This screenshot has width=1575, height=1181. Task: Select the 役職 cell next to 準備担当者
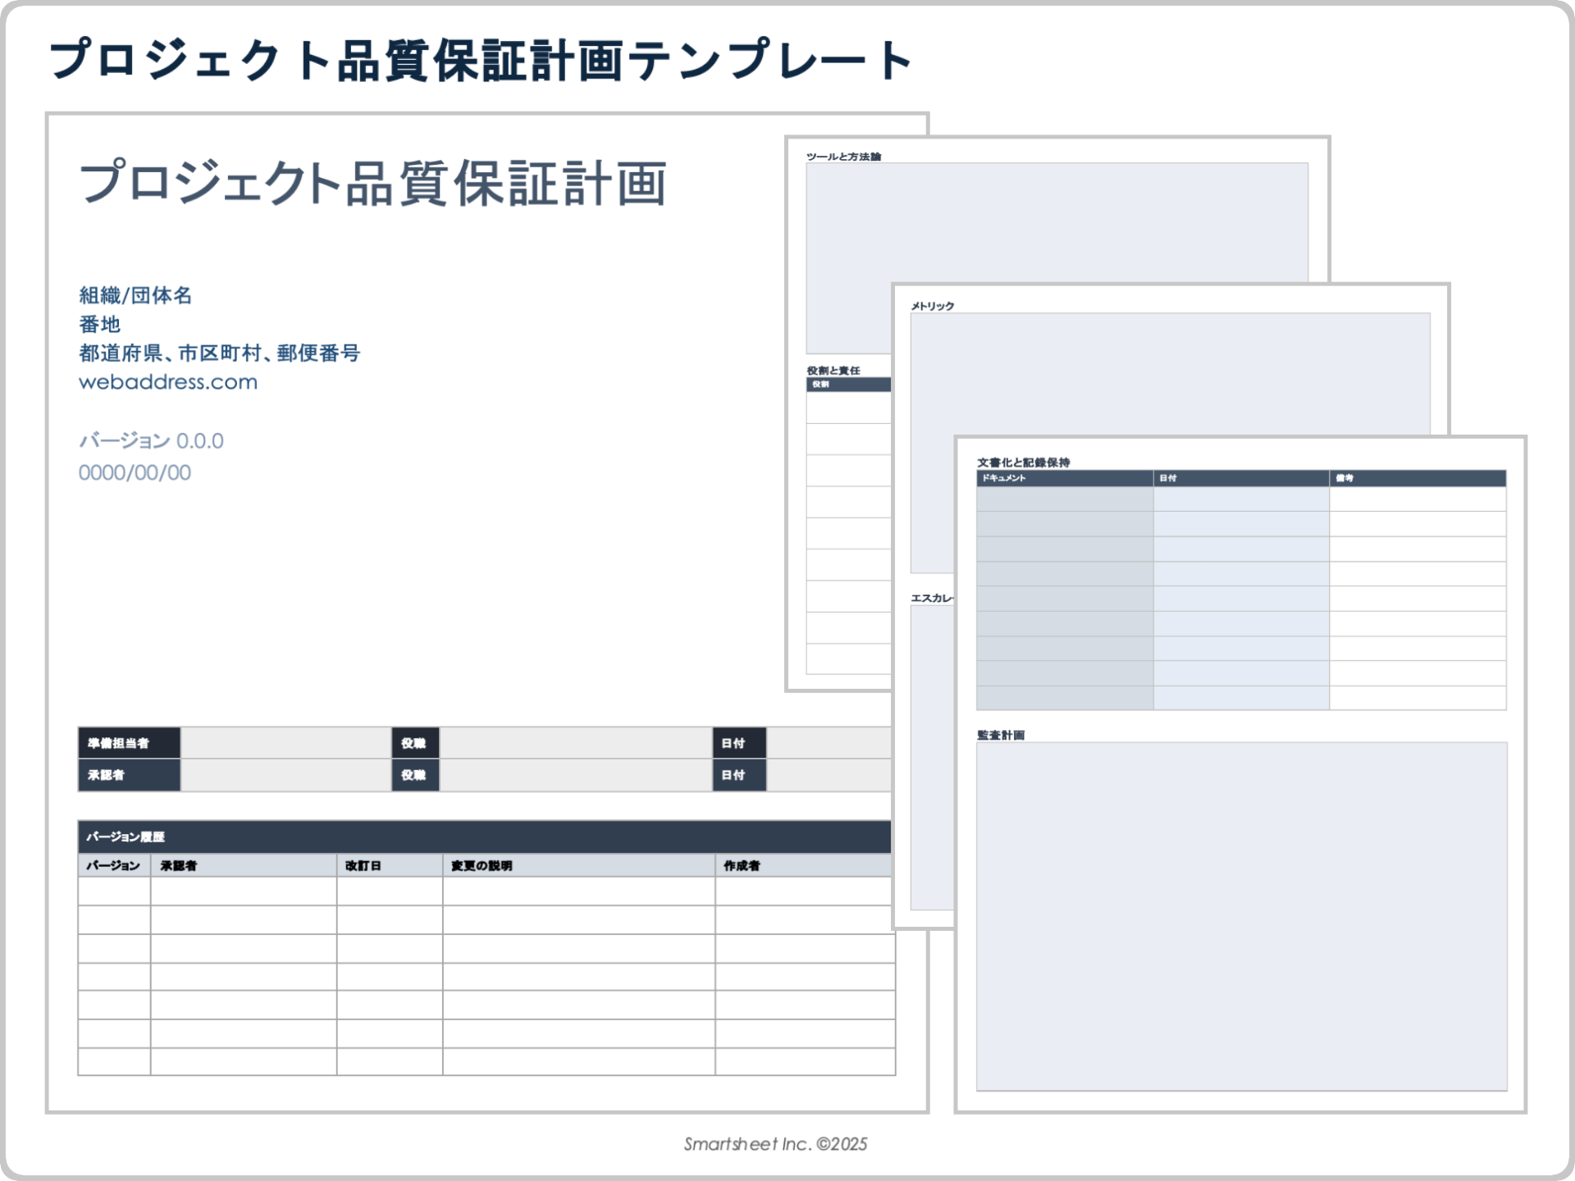(416, 742)
